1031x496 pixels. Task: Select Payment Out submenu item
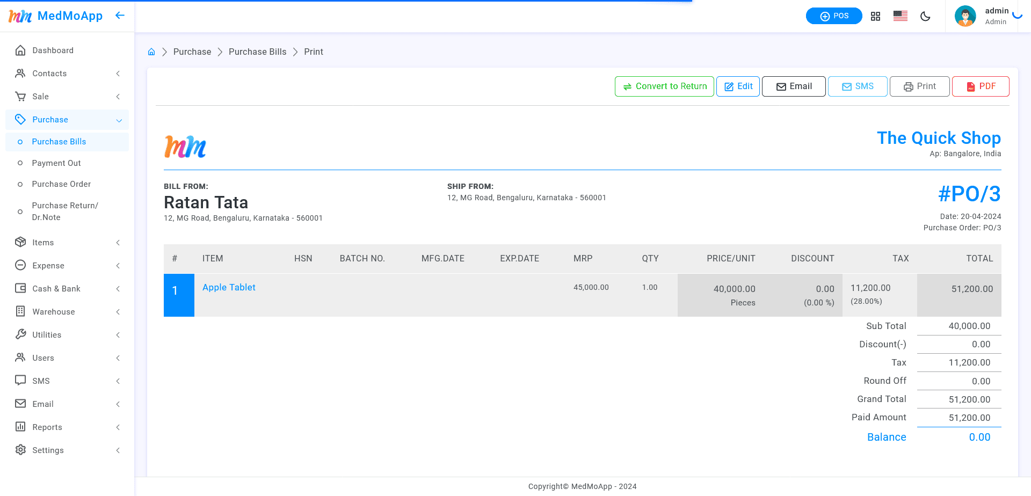point(56,163)
